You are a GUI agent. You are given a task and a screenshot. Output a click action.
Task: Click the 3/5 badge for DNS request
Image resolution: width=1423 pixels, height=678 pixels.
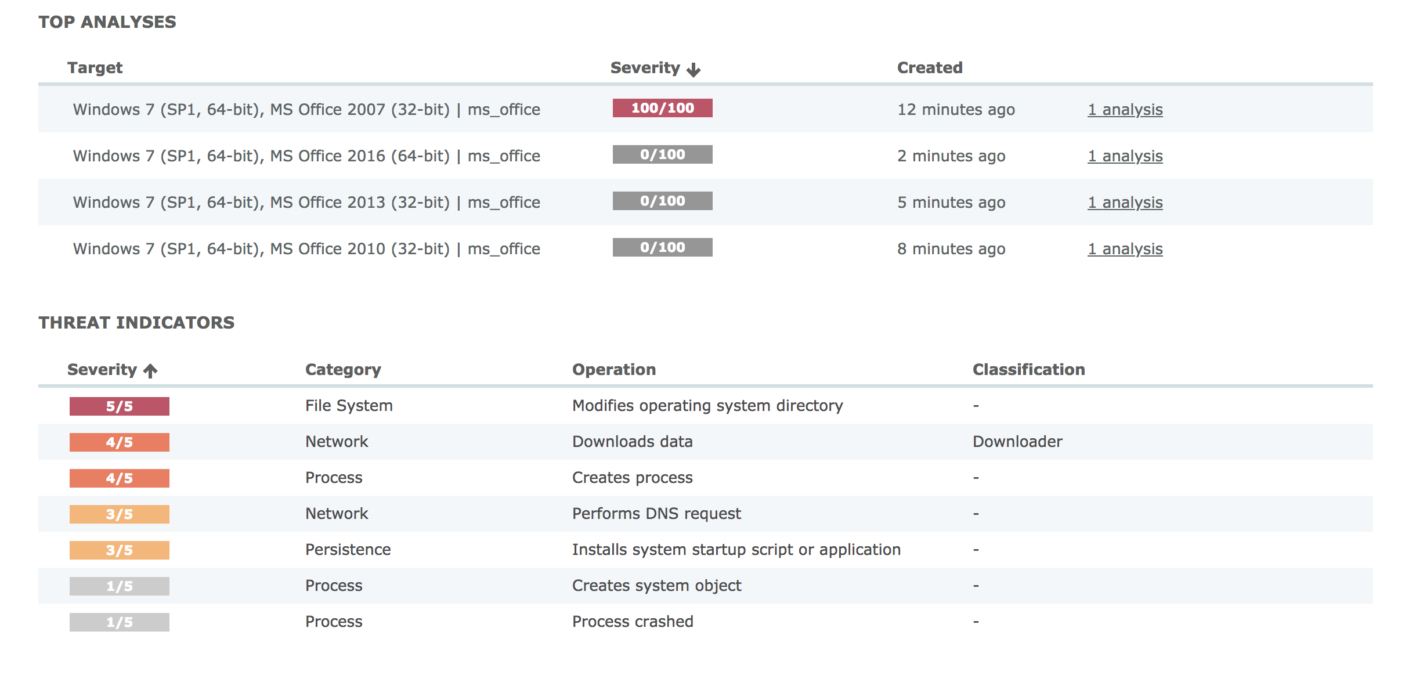click(120, 514)
